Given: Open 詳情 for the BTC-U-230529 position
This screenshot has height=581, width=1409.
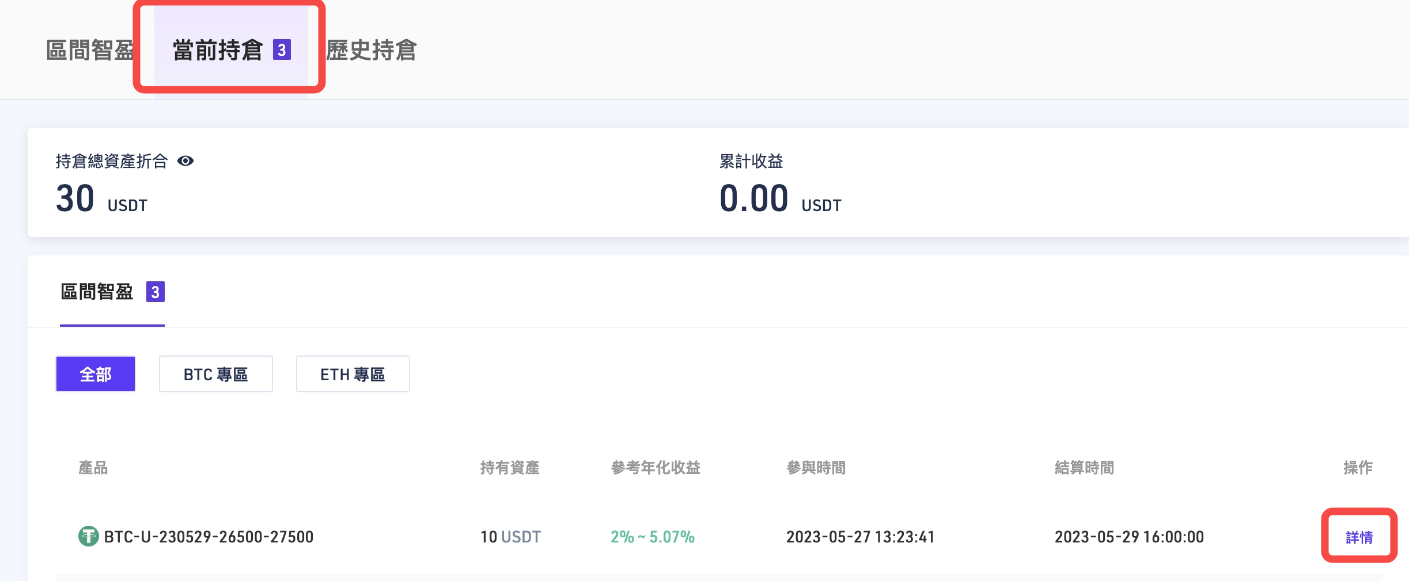Looking at the screenshot, I should point(1359,537).
